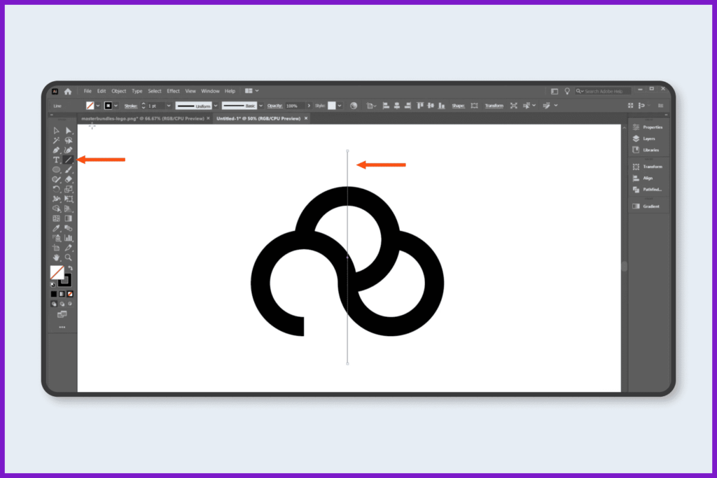Open the stroke weight dropdown
This screenshot has width=717, height=478.
168,106
